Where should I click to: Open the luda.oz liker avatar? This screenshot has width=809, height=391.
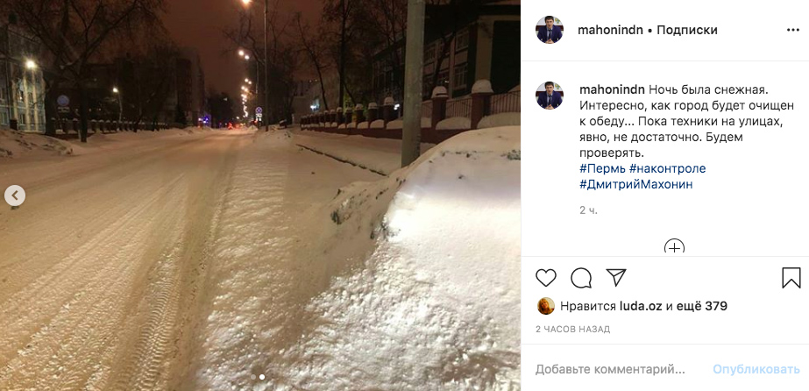[546, 307]
